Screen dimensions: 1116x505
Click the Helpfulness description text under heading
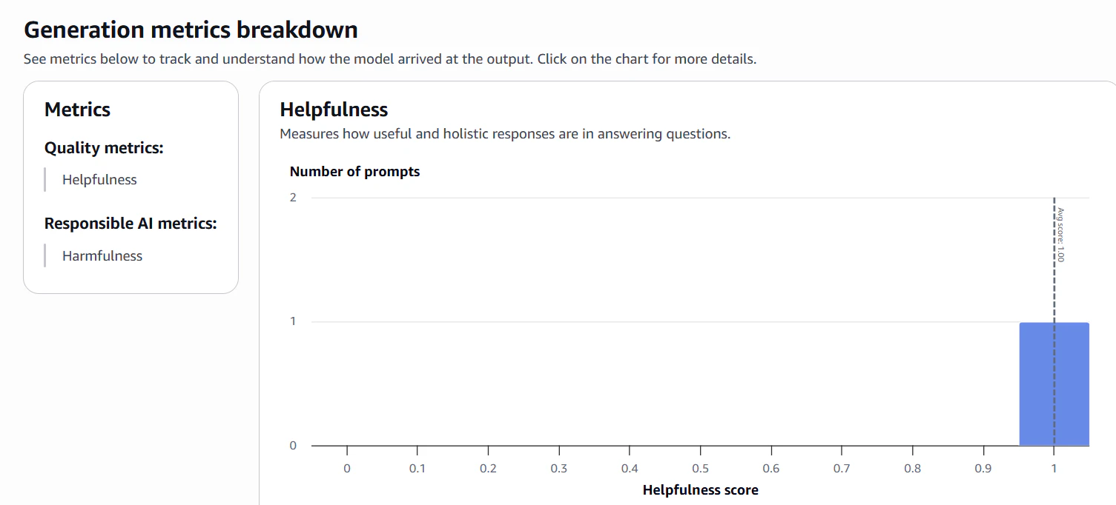click(505, 134)
